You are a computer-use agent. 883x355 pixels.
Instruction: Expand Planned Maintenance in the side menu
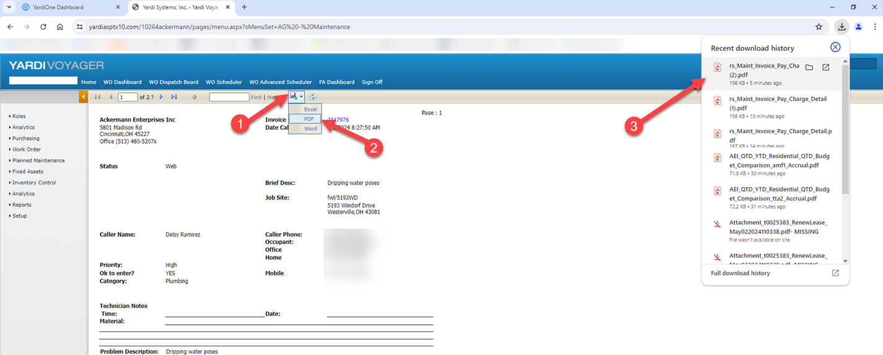pyautogui.click(x=38, y=160)
